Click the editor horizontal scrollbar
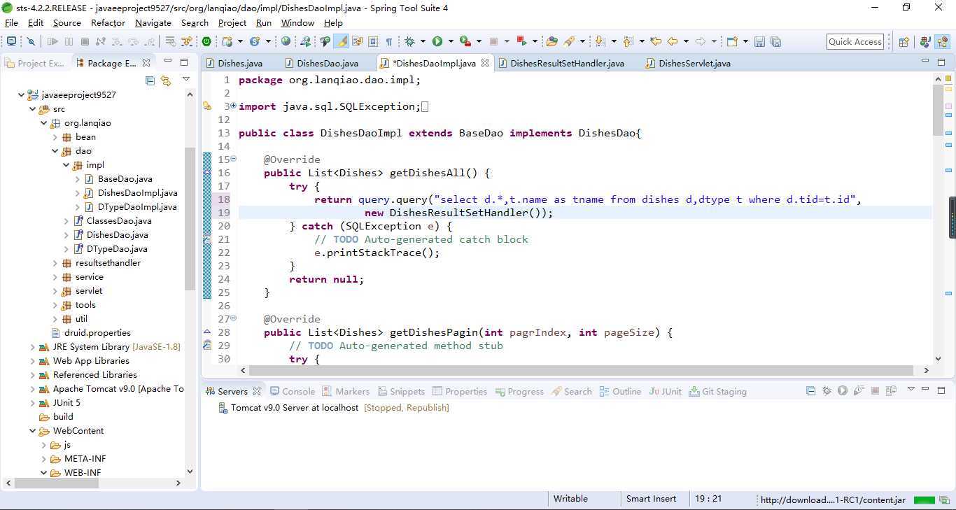The width and height of the screenshot is (956, 510). (582, 370)
